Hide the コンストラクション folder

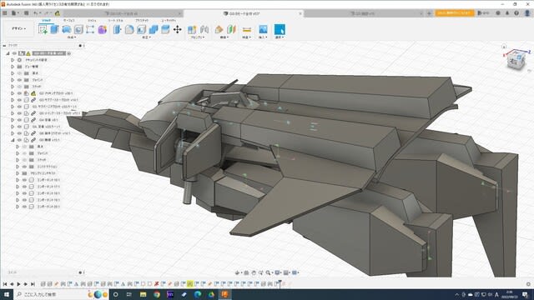[24, 167]
